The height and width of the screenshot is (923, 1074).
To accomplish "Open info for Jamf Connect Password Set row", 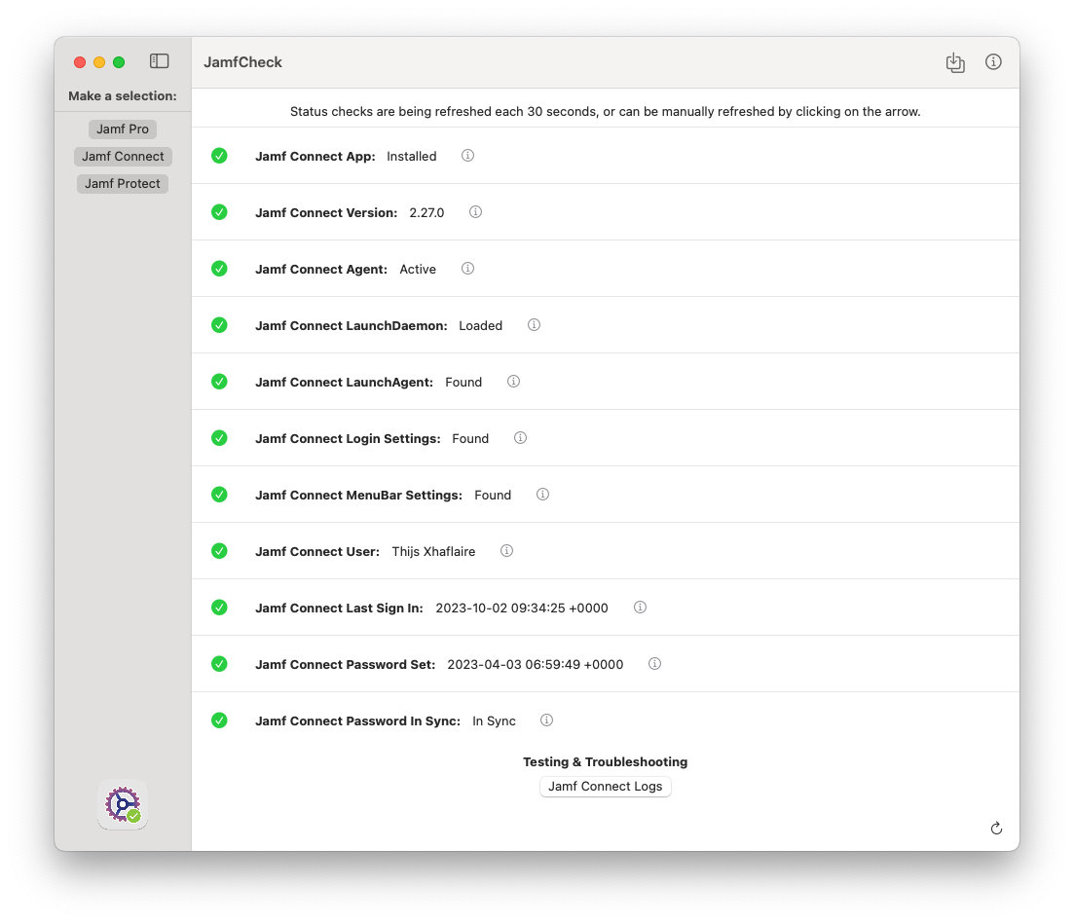I will [654, 664].
